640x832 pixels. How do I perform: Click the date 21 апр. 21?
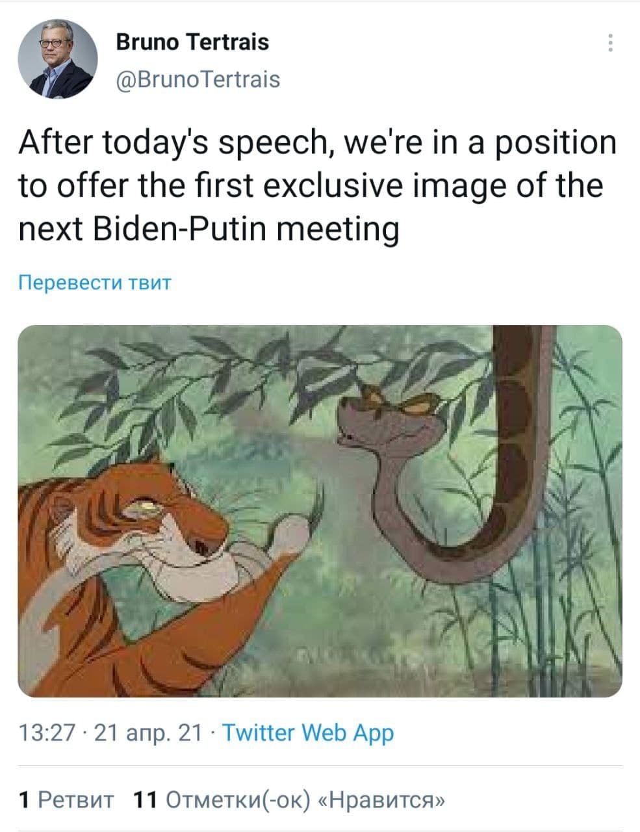pos(149,733)
